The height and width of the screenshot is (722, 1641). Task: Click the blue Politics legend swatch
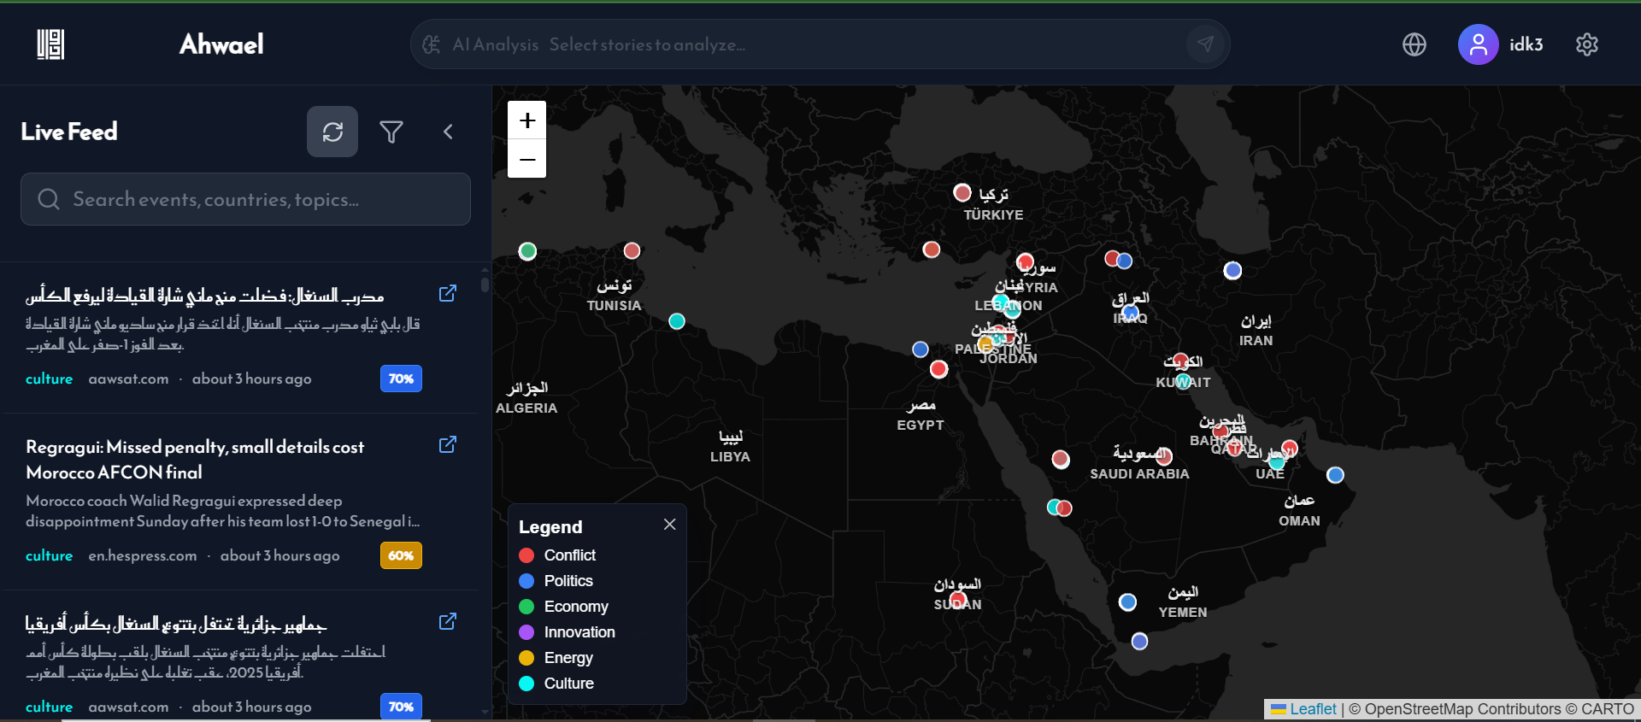pyautogui.click(x=526, y=581)
